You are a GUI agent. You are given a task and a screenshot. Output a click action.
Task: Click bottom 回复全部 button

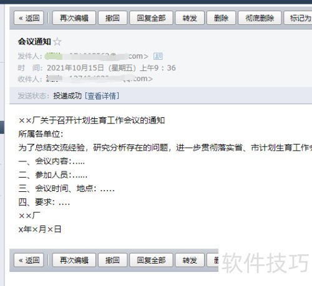(151, 260)
